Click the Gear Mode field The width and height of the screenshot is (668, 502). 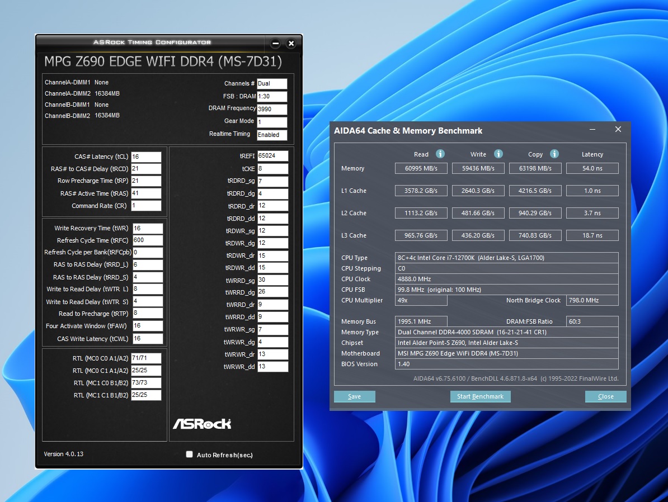pyautogui.click(x=272, y=122)
